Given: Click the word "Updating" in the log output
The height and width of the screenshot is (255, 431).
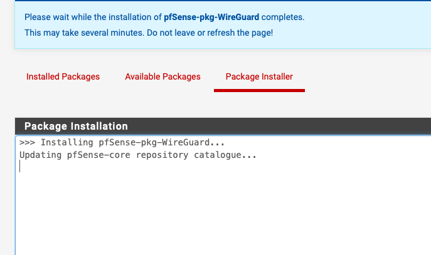Looking at the screenshot, I should (41, 155).
